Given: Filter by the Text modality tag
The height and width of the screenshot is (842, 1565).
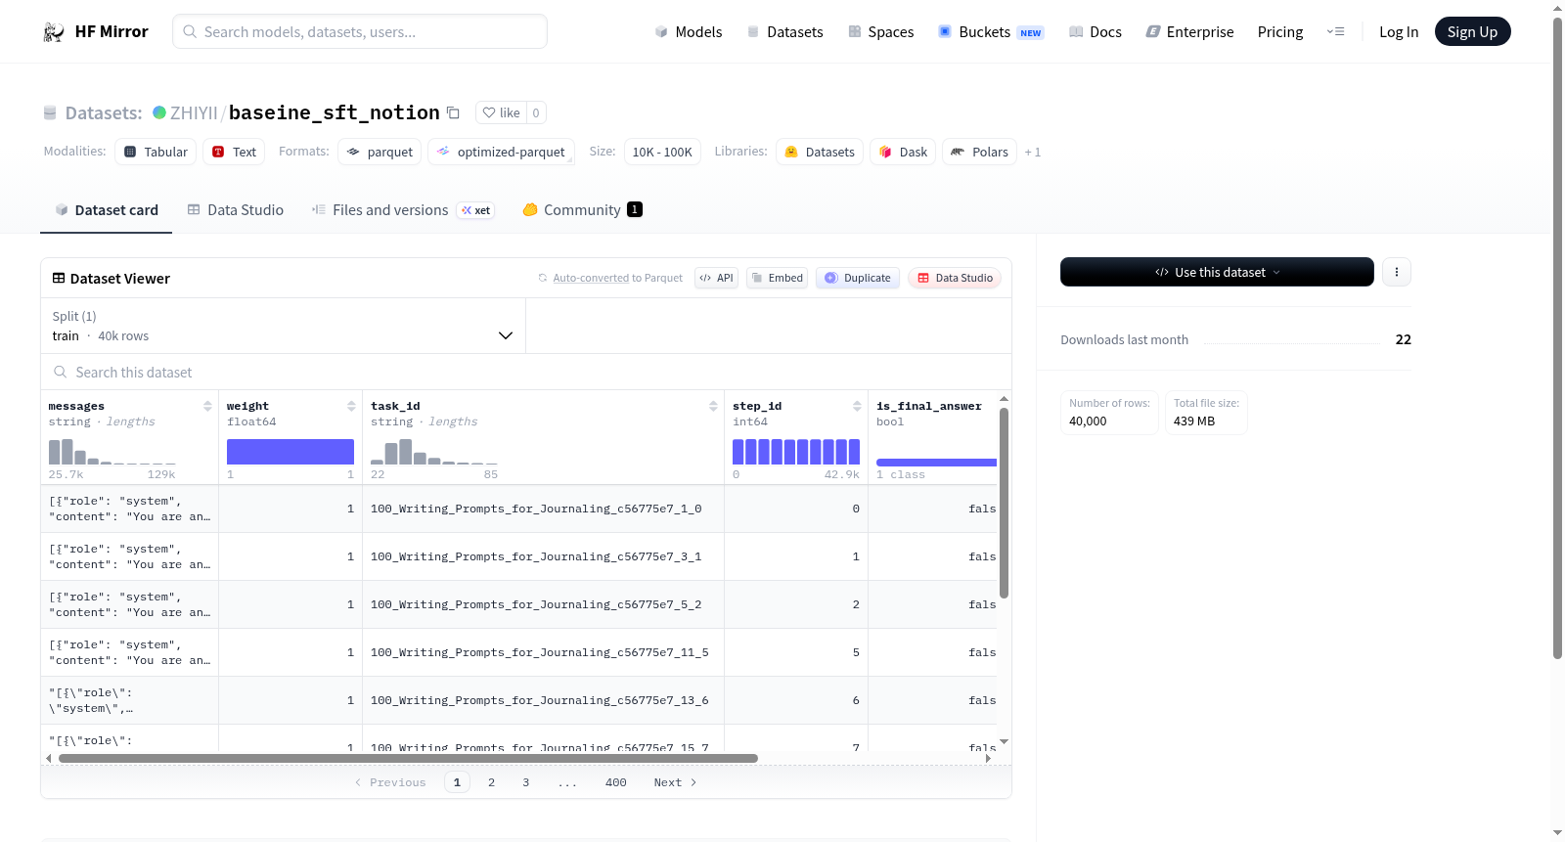Looking at the screenshot, I should pos(234,152).
